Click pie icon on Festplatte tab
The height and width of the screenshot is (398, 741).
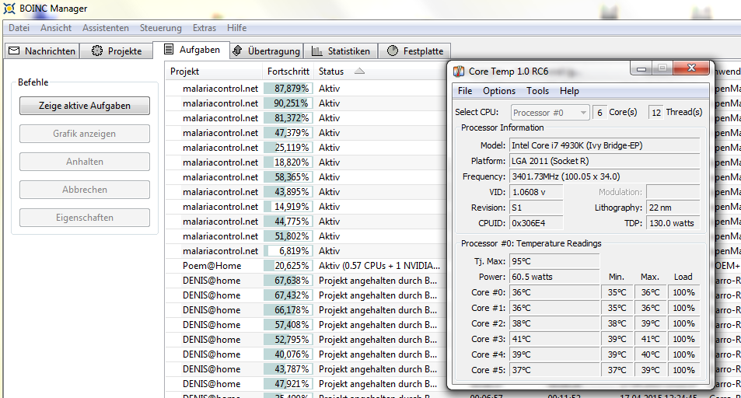point(393,51)
